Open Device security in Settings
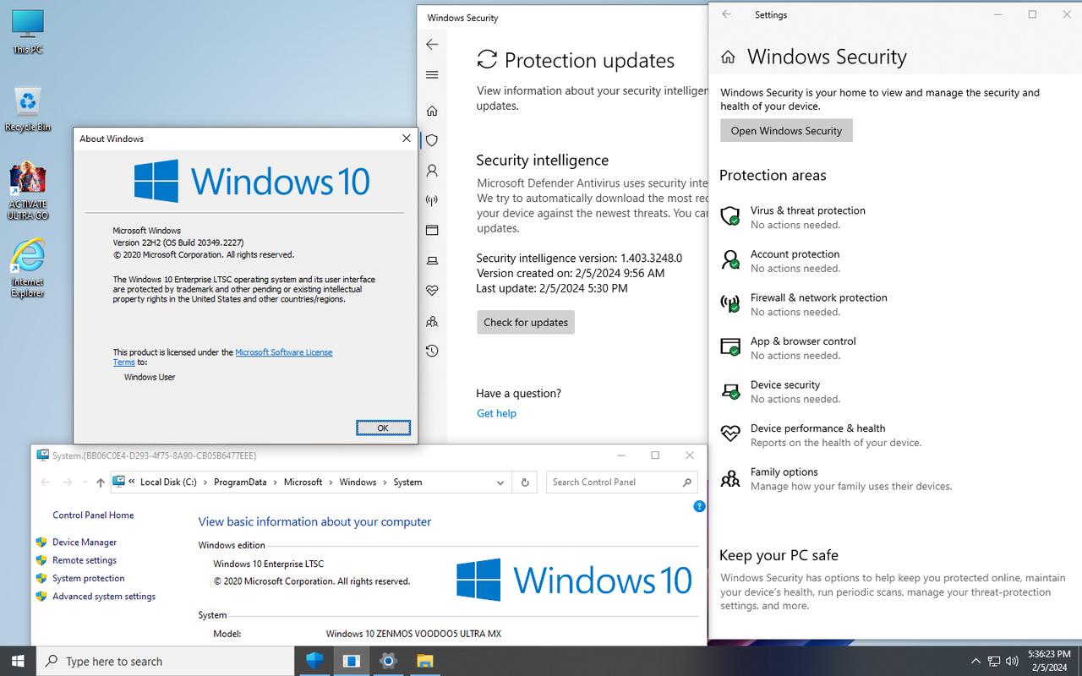1082x676 pixels. pos(779,391)
